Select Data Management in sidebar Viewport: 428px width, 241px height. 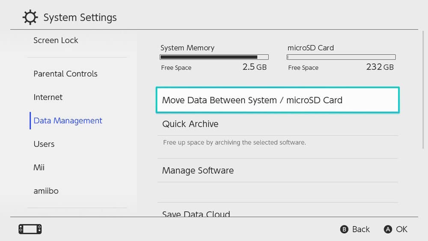pyautogui.click(x=68, y=121)
